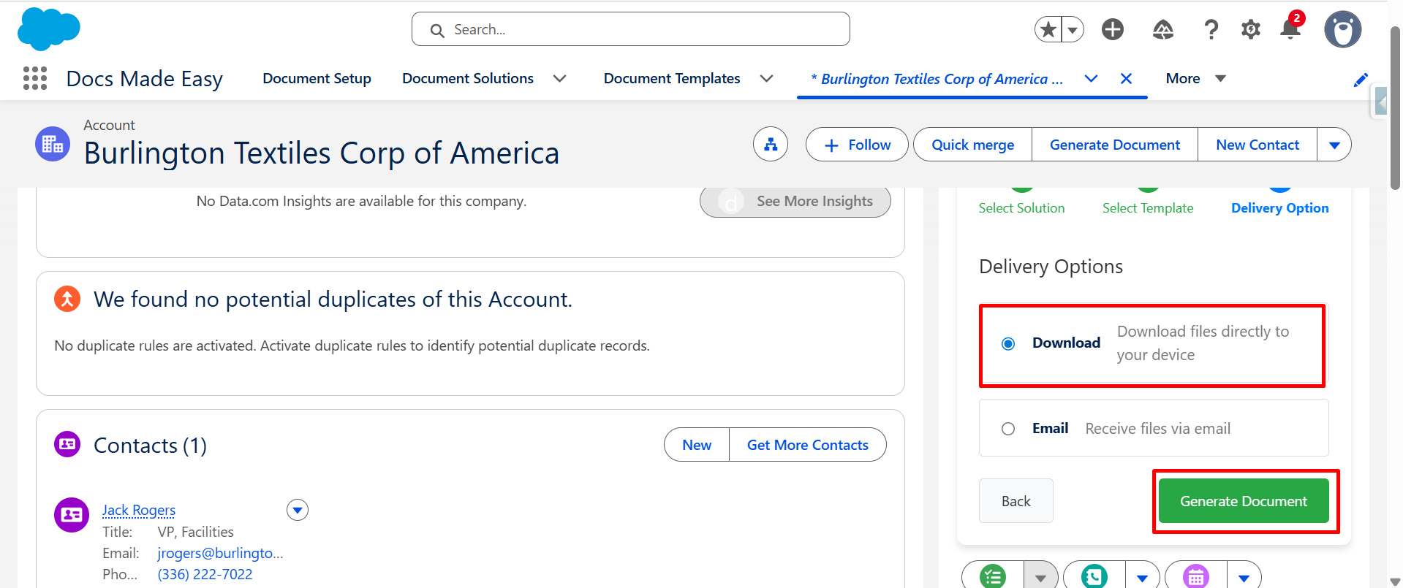Open the Setup gear menu
Viewport: 1403px width, 588px height.
click(x=1251, y=29)
